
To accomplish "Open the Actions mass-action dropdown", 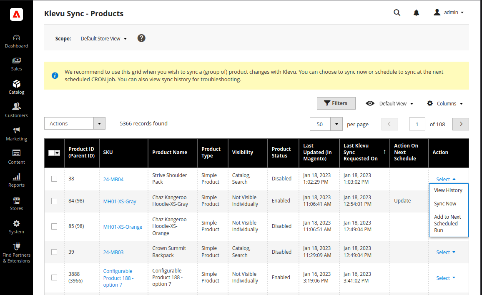I will tap(75, 123).
